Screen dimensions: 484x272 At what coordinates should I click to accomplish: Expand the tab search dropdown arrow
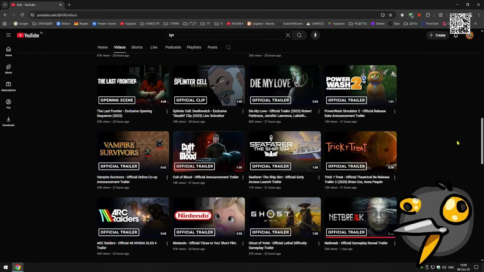tap(5, 5)
